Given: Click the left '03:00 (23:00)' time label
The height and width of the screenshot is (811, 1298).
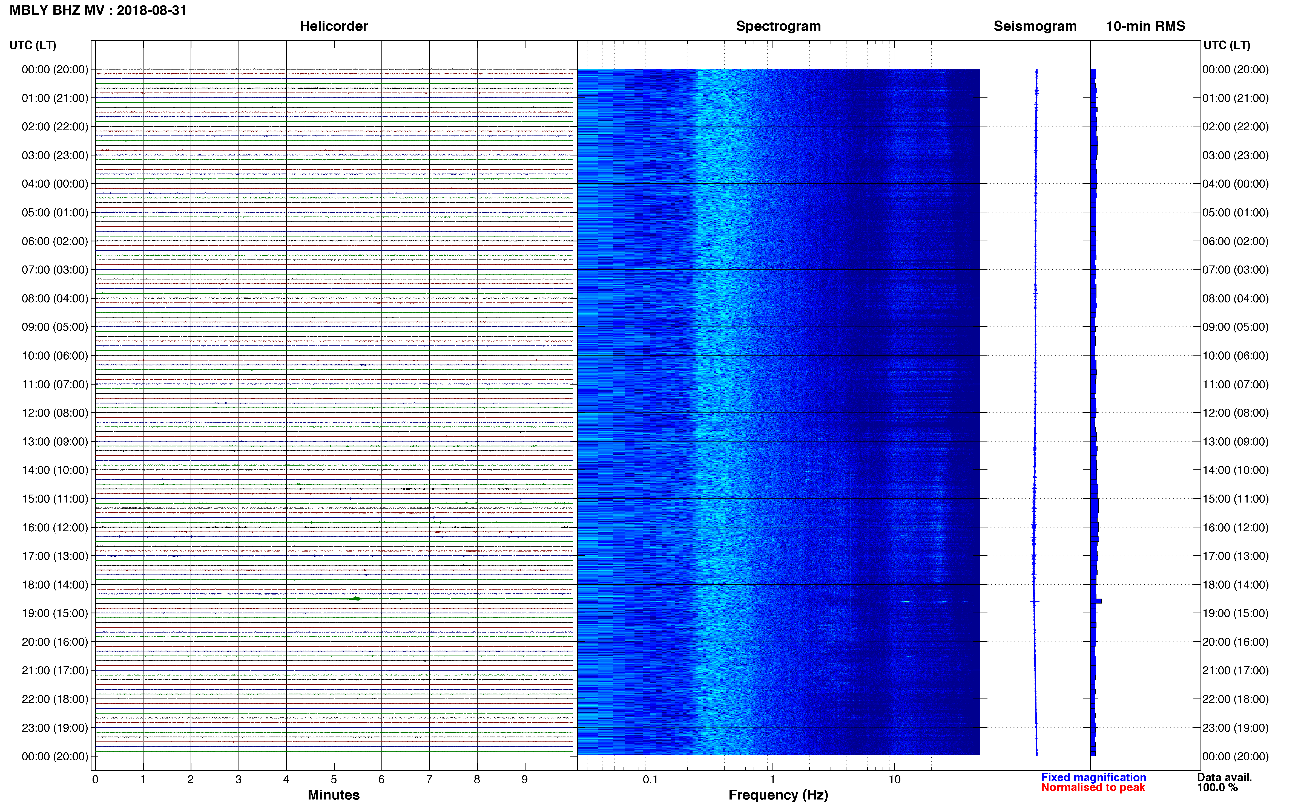Looking at the screenshot, I should click(55, 155).
